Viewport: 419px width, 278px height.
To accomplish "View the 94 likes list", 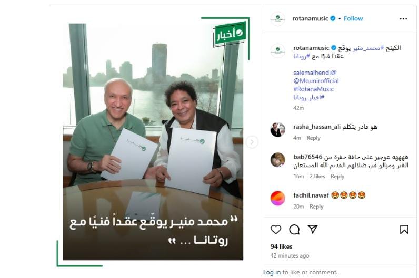I will point(281,246).
